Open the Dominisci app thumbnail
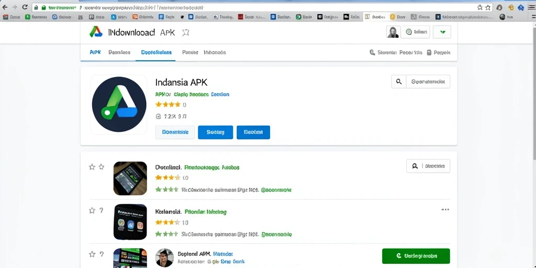The width and height of the screenshot is (536, 268). 130,178
